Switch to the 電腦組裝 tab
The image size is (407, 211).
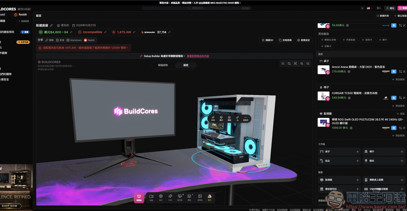tap(163, 65)
